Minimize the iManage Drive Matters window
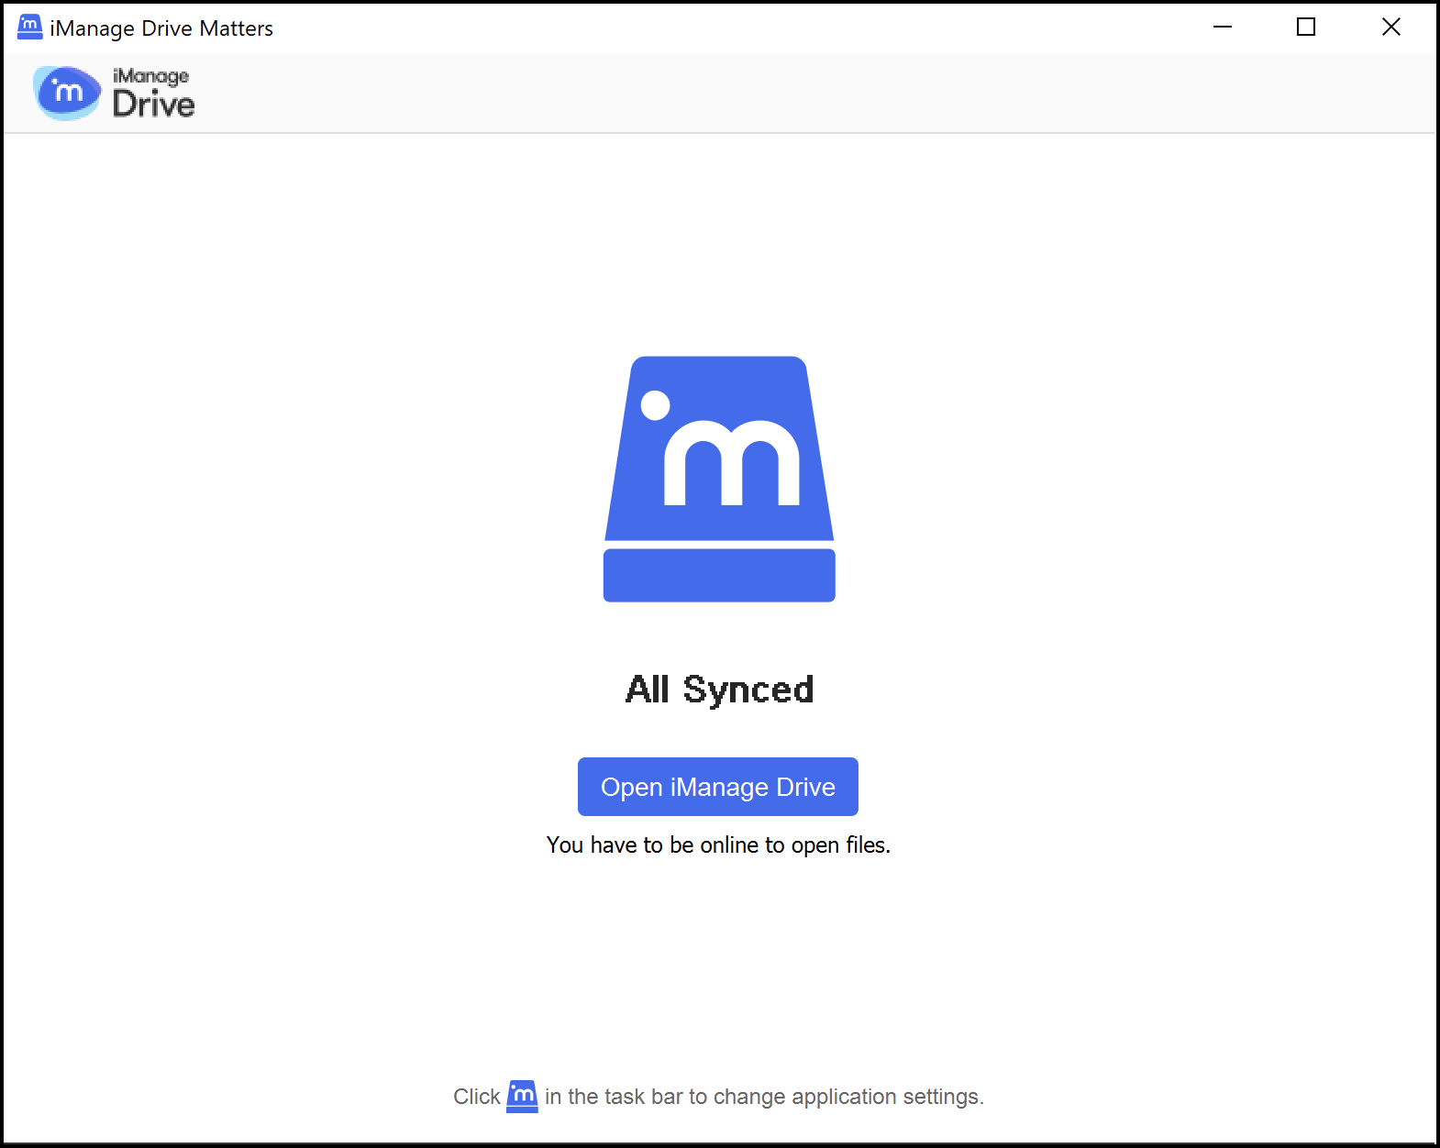Image resolution: width=1440 pixels, height=1148 pixels. click(x=1222, y=28)
